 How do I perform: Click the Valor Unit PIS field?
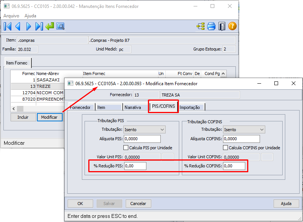point(142,157)
